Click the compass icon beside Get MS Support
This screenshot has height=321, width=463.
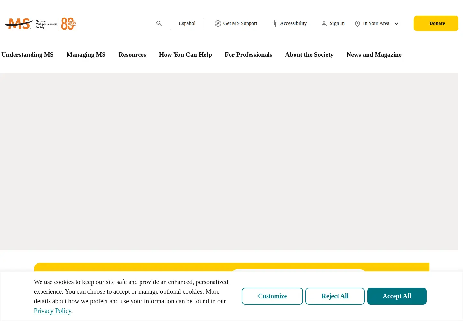click(x=218, y=23)
